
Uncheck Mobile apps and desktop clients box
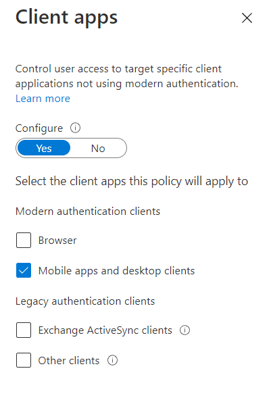click(24, 270)
